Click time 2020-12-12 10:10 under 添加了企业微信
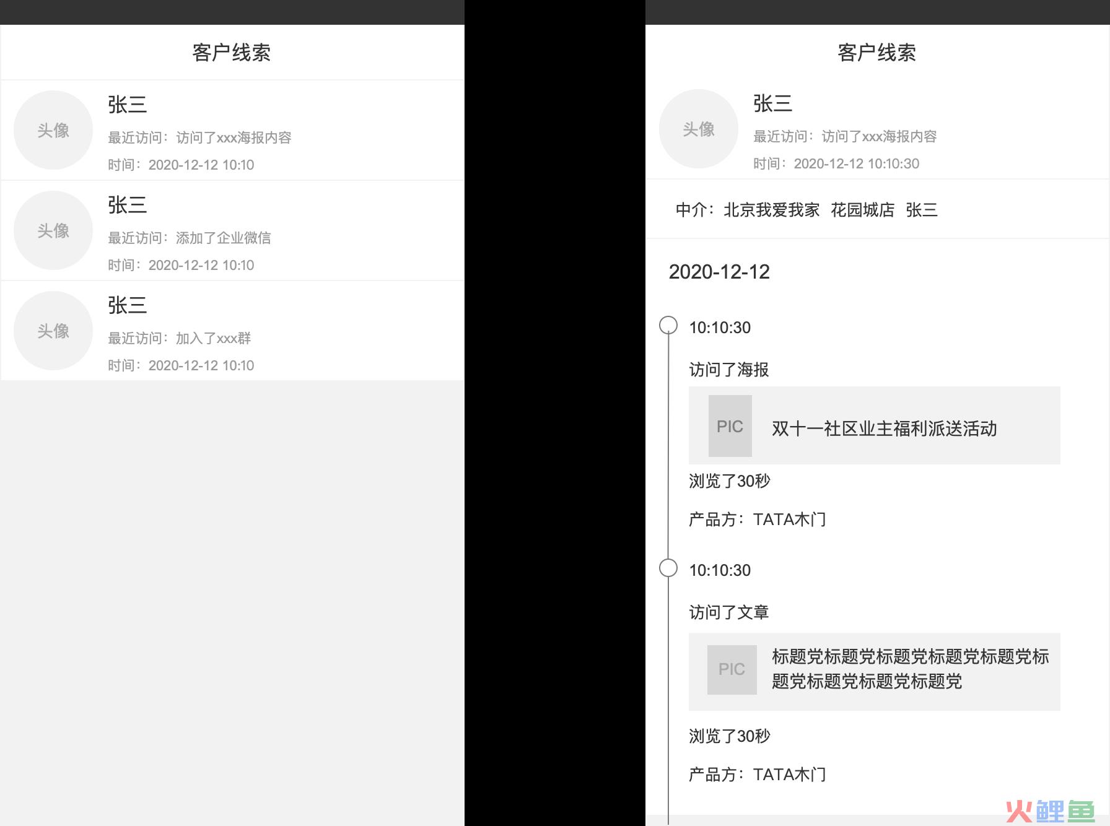 (x=181, y=265)
